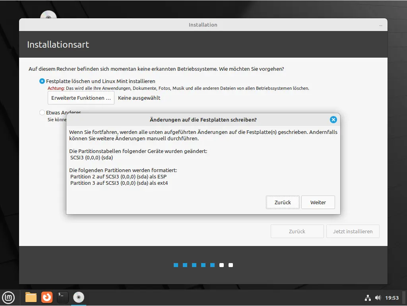This screenshot has height=306, width=407.
Task: Choose the 'Etwas Anderes' radio option
Action: point(42,113)
